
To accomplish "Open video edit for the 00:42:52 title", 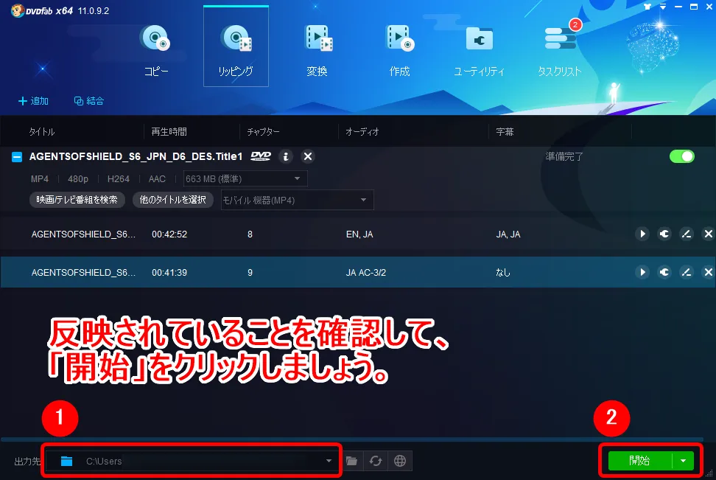I will (687, 234).
